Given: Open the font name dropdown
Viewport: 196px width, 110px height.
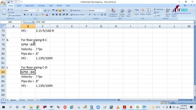Looking at the screenshot, I should (36, 10).
